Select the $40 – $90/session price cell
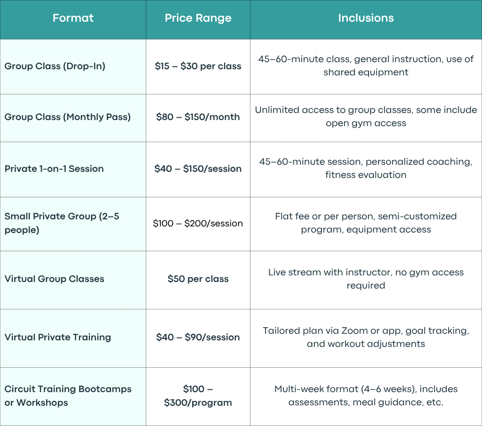This screenshot has width=482, height=426. click(x=198, y=337)
